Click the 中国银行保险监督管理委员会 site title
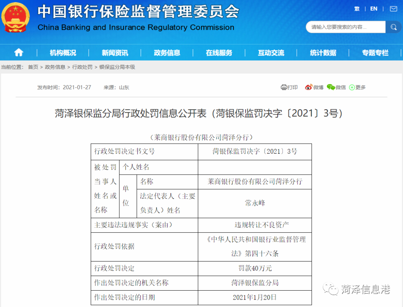The height and width of the screenshot is (307, 403). (x=138, y=12)
